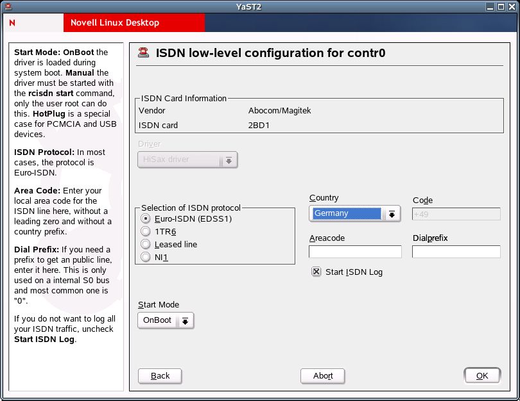
Task: Click the Dial Prefix help heading
Action: coord(37,249)
